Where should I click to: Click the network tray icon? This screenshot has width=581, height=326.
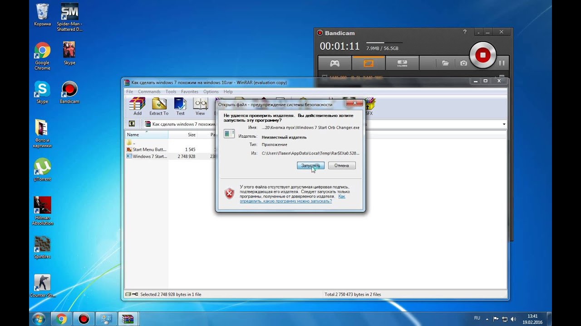tap(505, 319)
